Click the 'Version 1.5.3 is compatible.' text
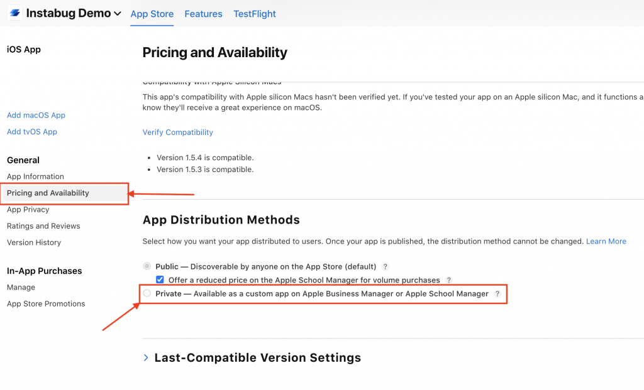644x390 pixels. pyautogui.click(x=205, y=170)
